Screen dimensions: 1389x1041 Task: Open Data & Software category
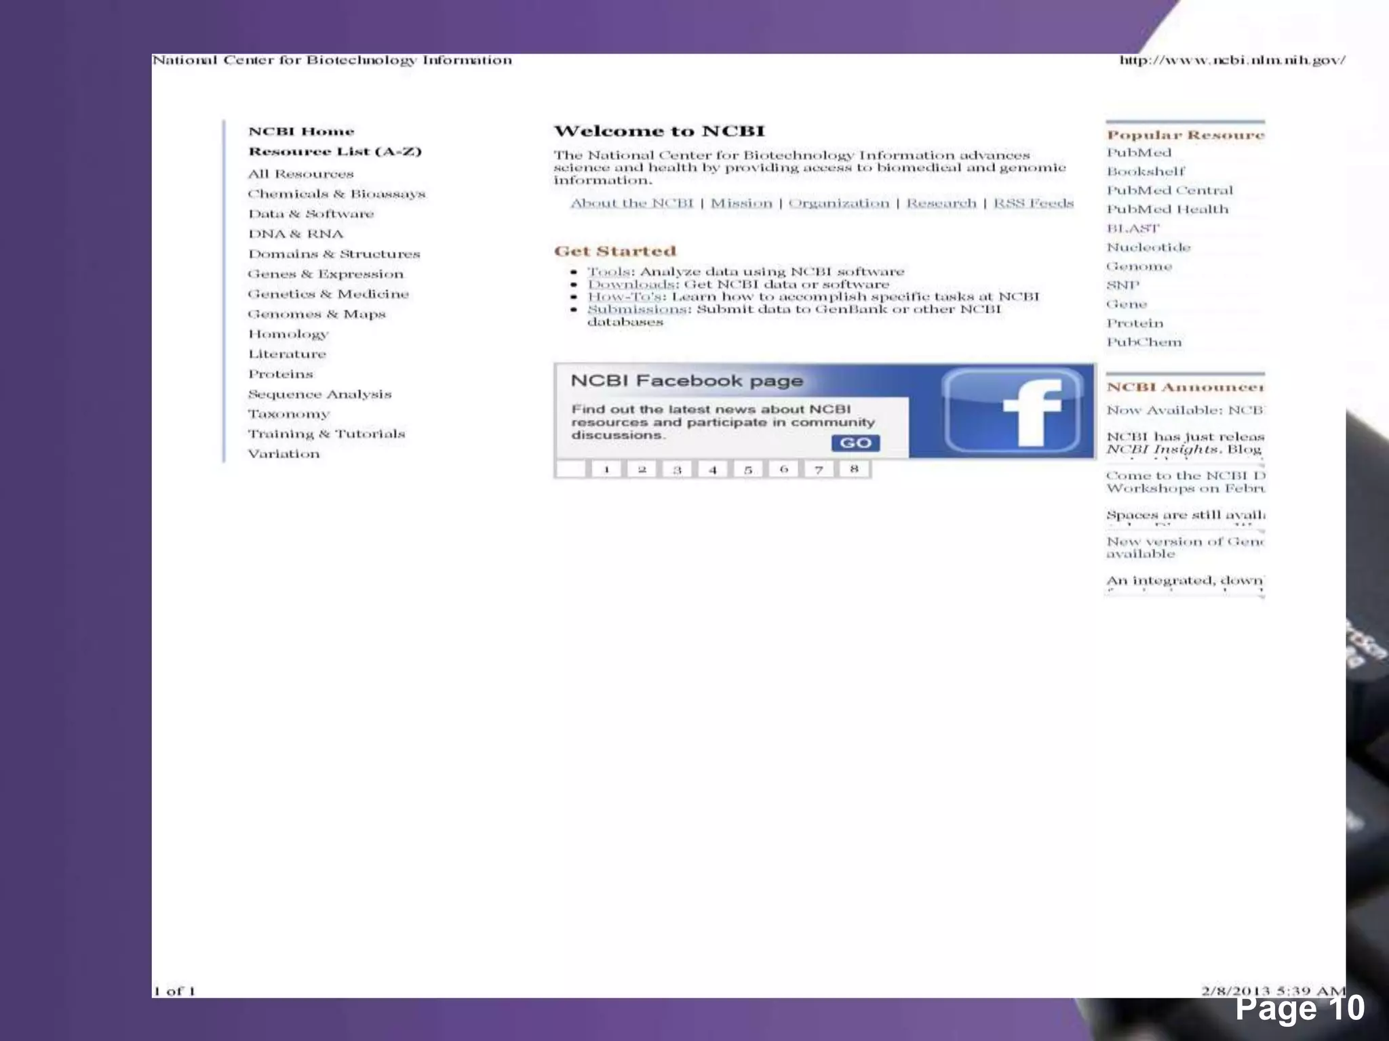click(311, 214)
